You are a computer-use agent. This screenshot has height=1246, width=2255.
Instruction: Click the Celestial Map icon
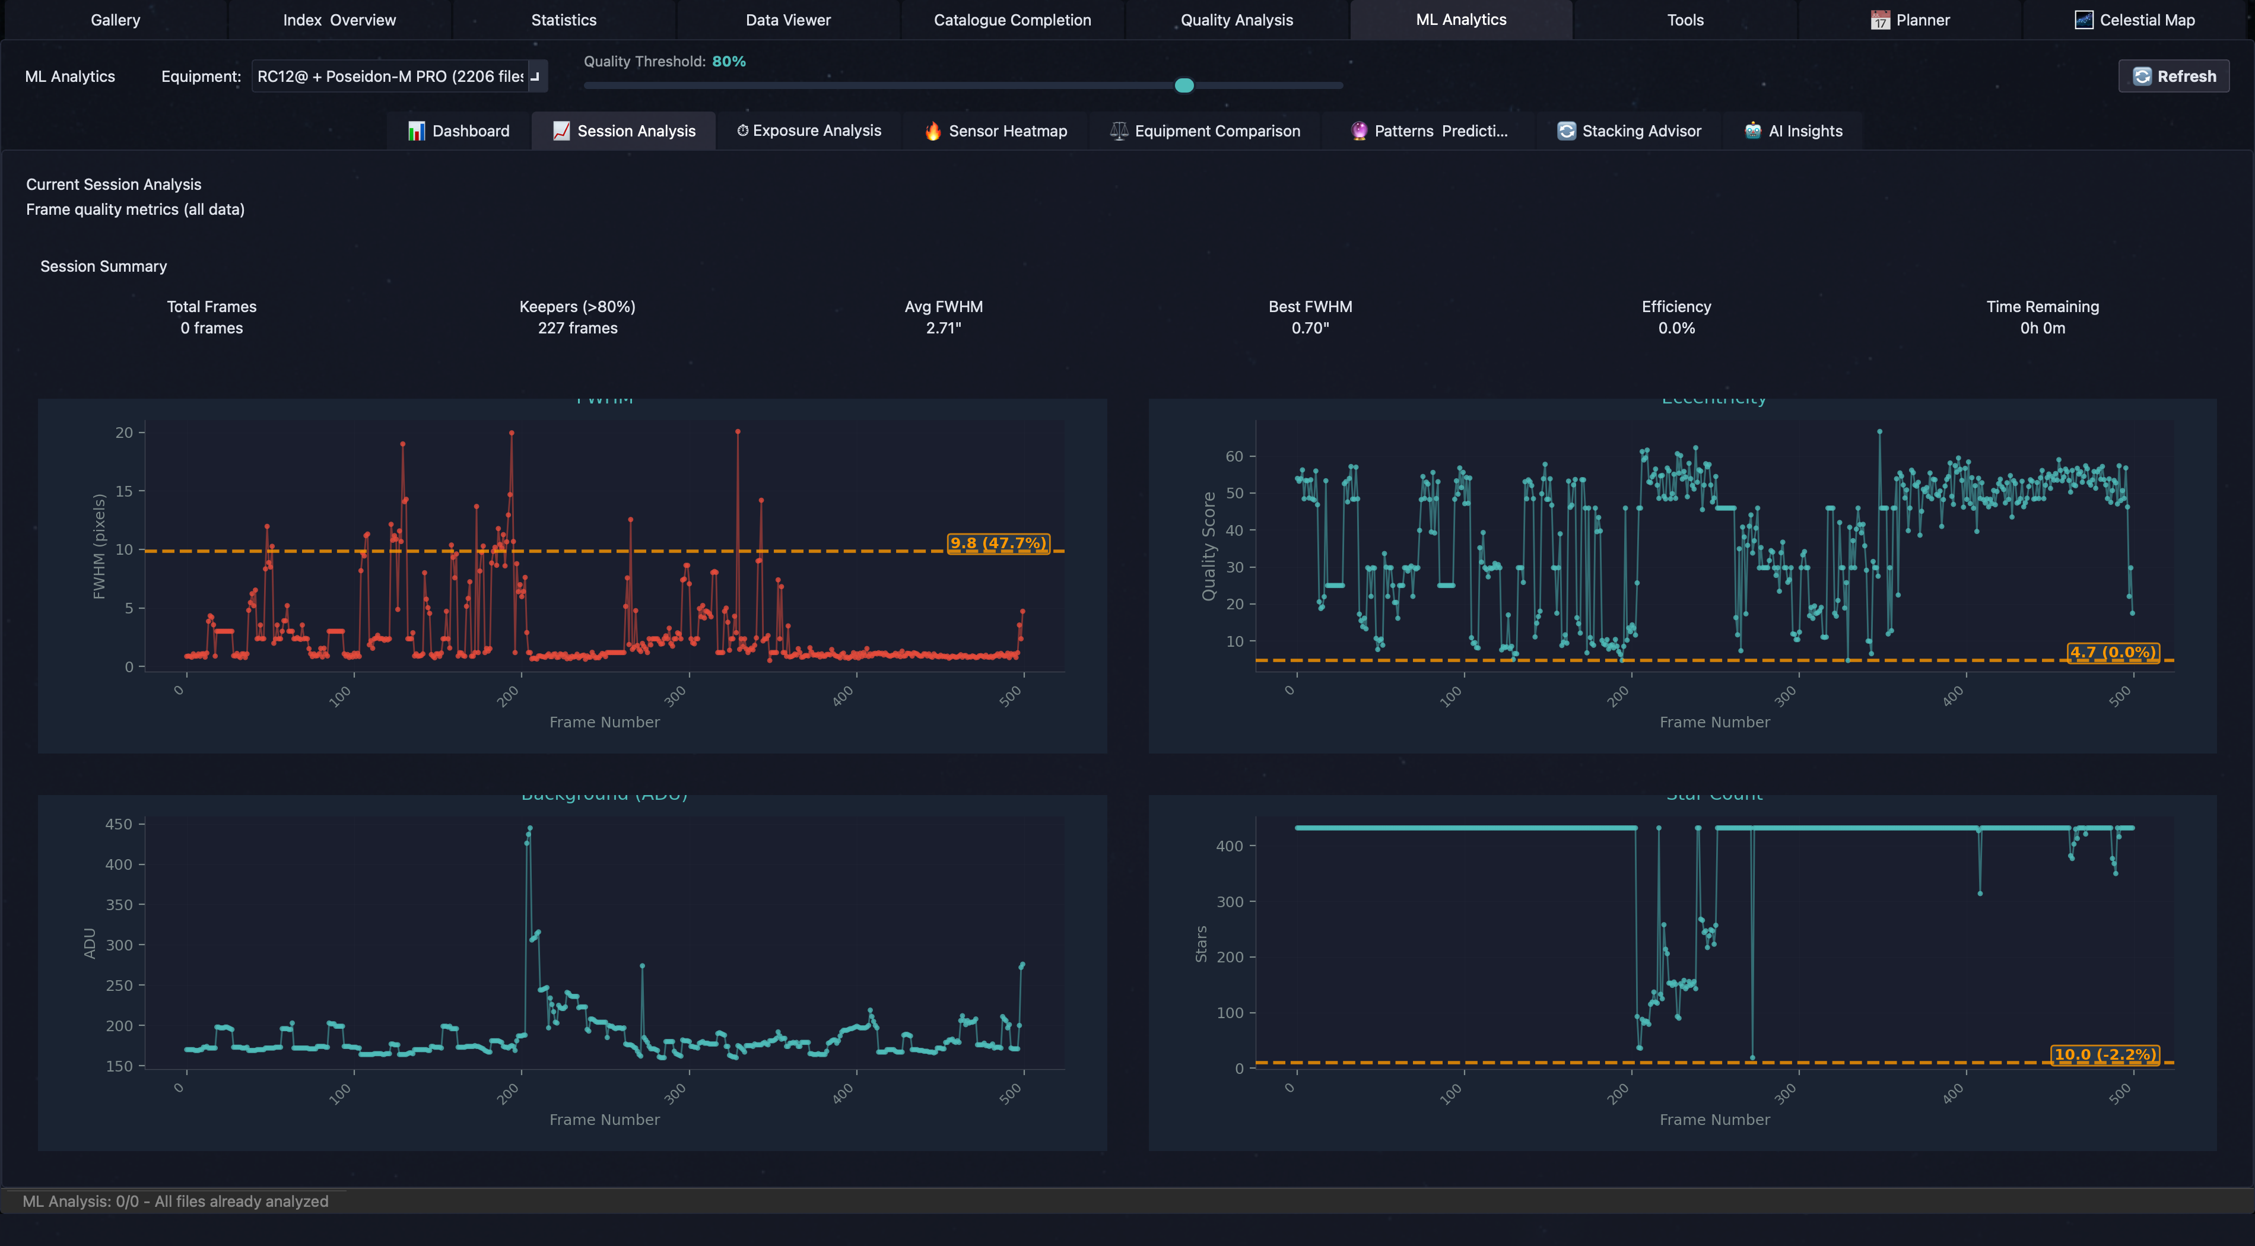tap(2084, 20)
